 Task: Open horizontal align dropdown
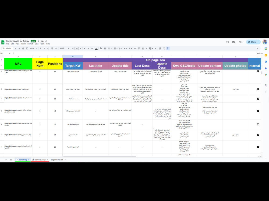[116, 49]
